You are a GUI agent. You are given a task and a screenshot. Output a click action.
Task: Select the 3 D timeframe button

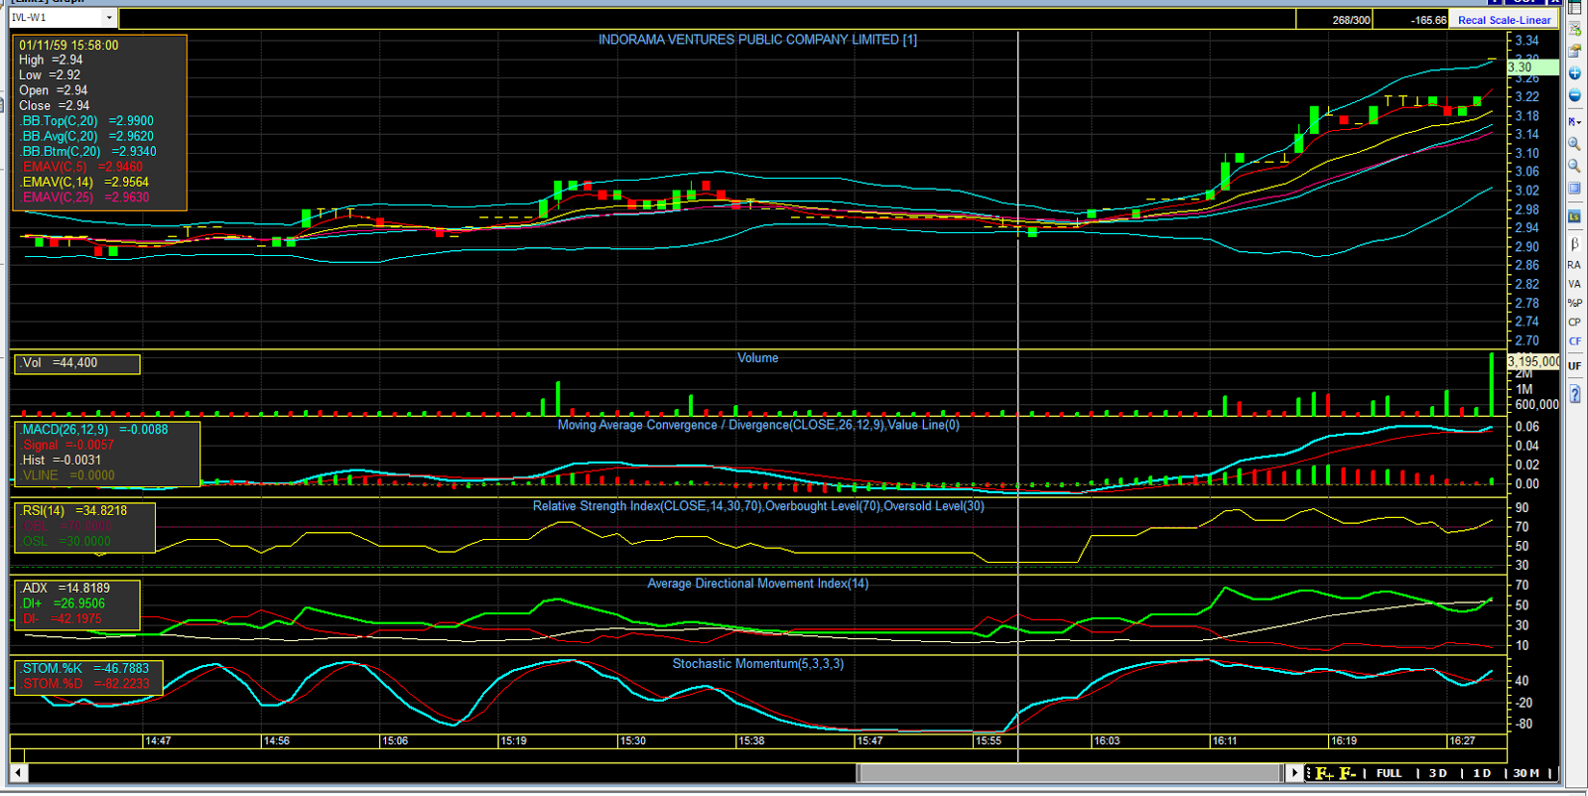click(x=1438, y=773)
